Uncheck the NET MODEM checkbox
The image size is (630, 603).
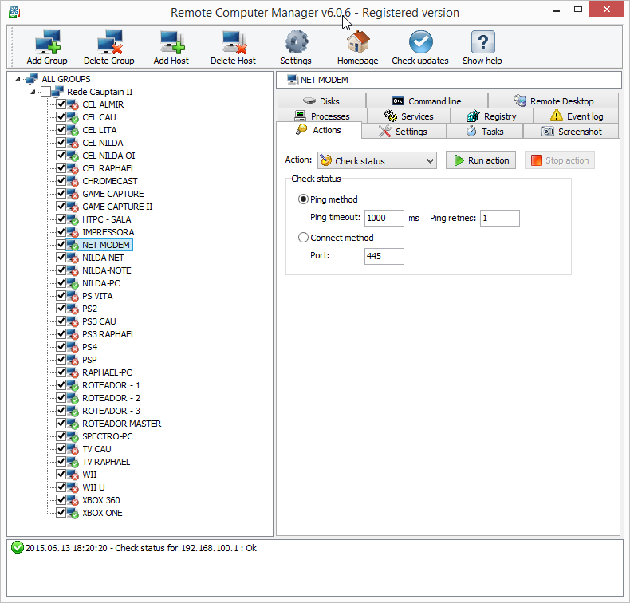pyautogui.click(x=61, y=245)
